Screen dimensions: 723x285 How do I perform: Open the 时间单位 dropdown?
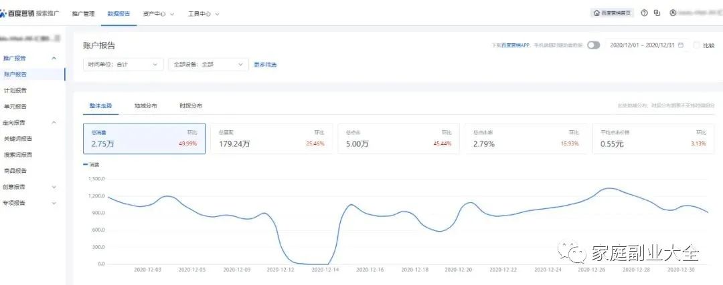pos(123,65)
